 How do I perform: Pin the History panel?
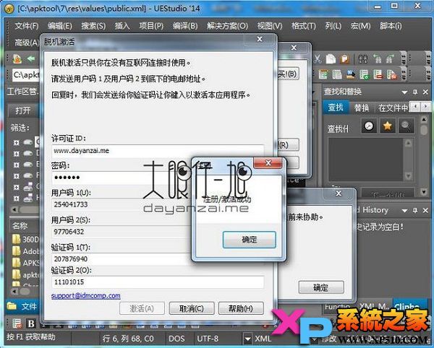tap(415, 210)
